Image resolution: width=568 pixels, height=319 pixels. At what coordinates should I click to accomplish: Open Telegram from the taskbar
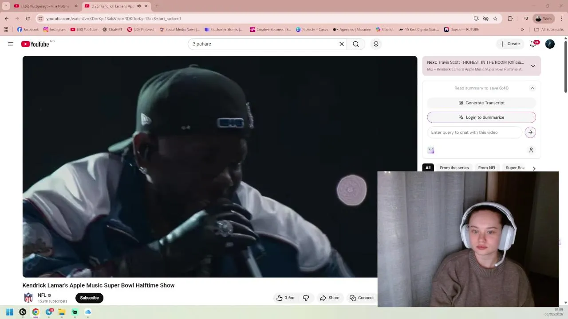tap(49, 312)
